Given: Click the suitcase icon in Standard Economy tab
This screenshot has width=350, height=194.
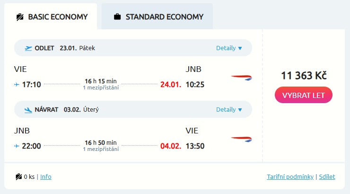Looking at the screenshot, I should pyautogui.click(x=117, y=17).
